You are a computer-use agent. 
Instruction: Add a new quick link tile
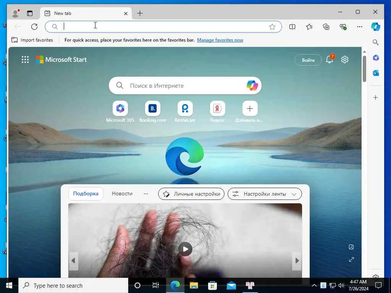[x=250, y=111]
